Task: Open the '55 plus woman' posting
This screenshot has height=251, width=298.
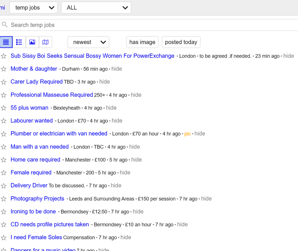Action: (x=29, y=107)
